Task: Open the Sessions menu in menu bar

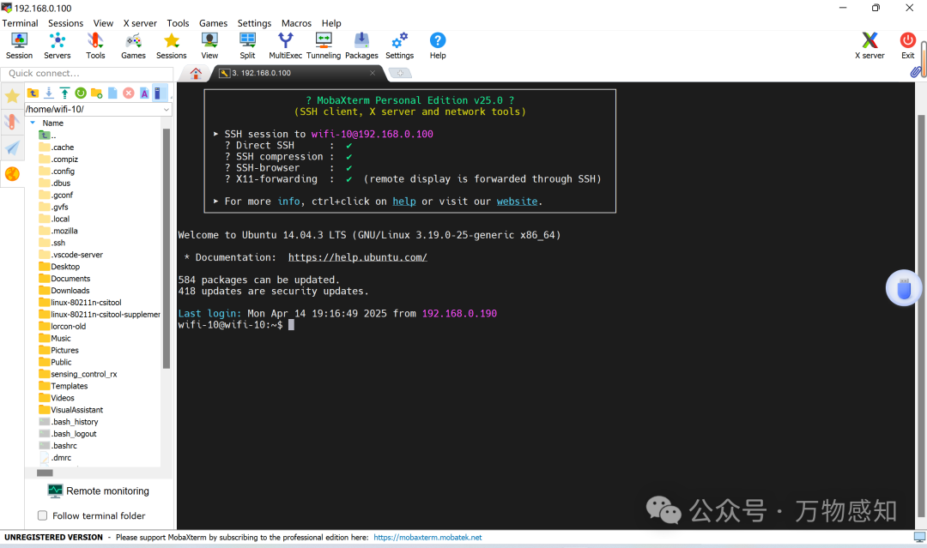Action: [65, 23]
